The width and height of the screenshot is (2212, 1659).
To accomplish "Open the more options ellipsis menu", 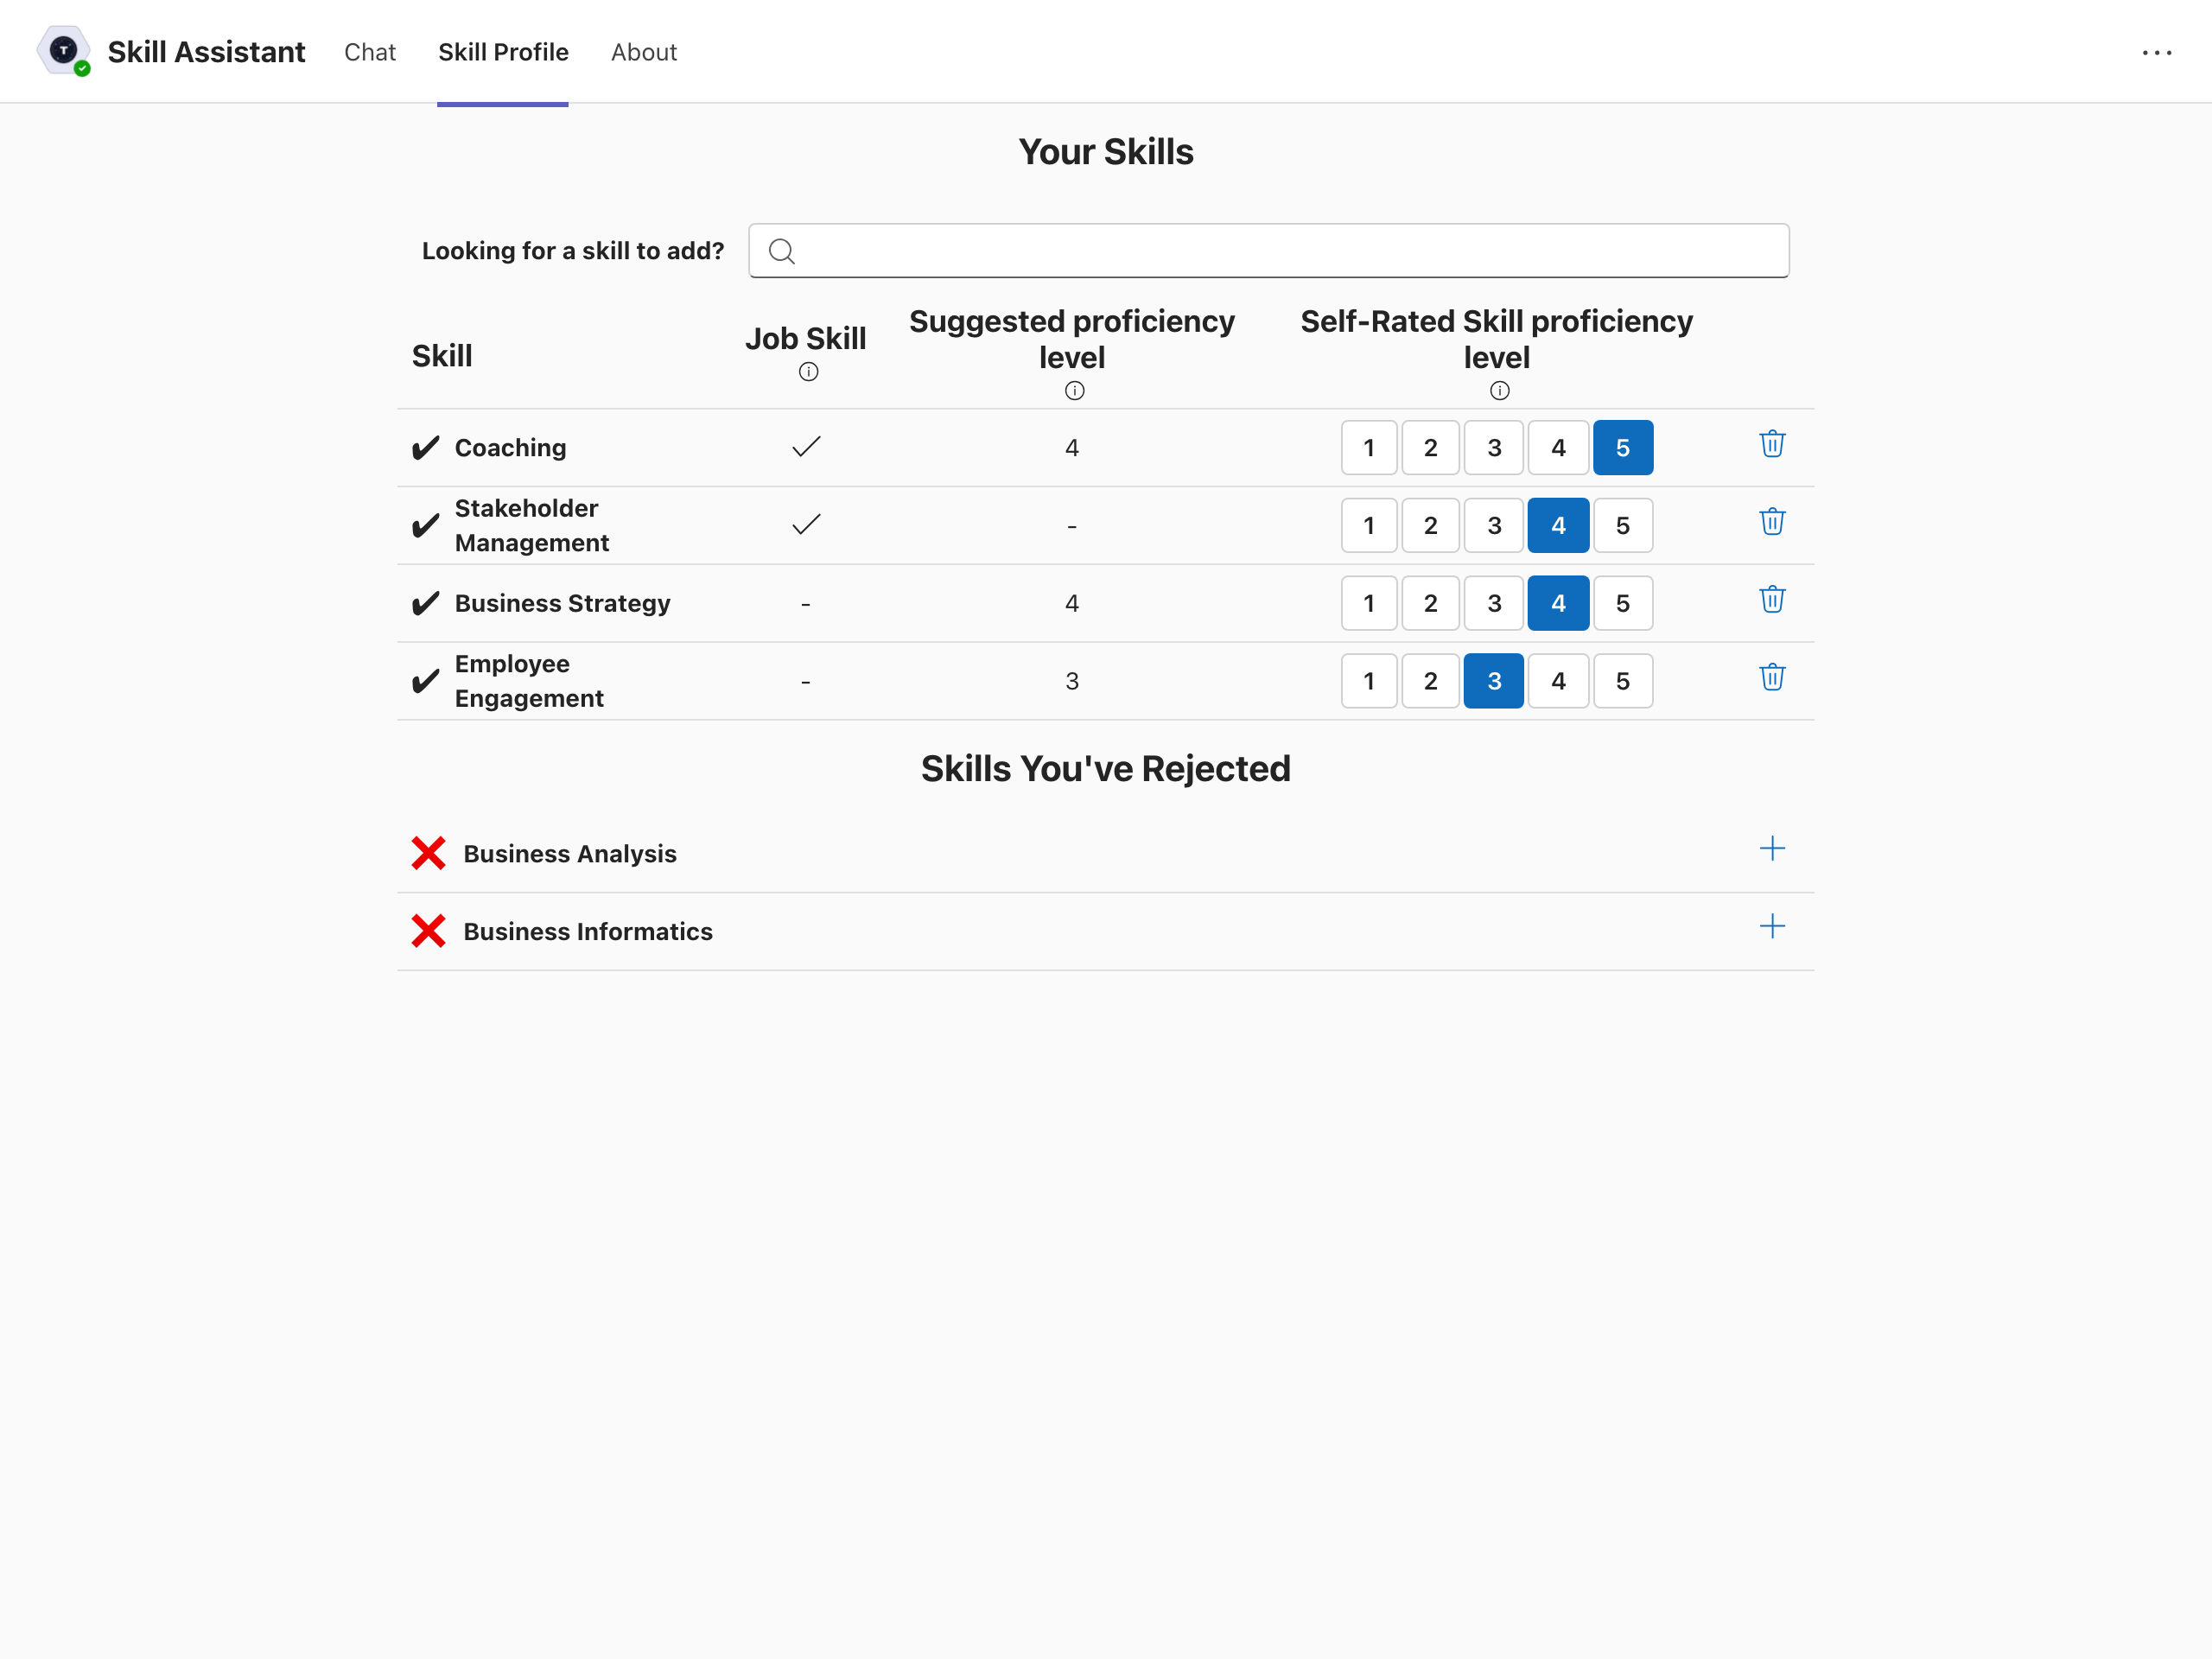I will click(x=2156, y=52).
